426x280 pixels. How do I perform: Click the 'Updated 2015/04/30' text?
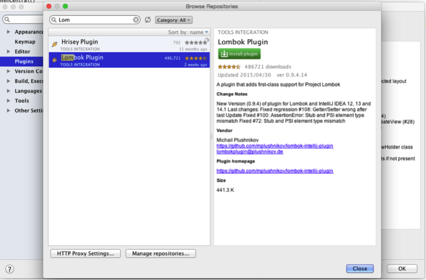pos(244,75)
